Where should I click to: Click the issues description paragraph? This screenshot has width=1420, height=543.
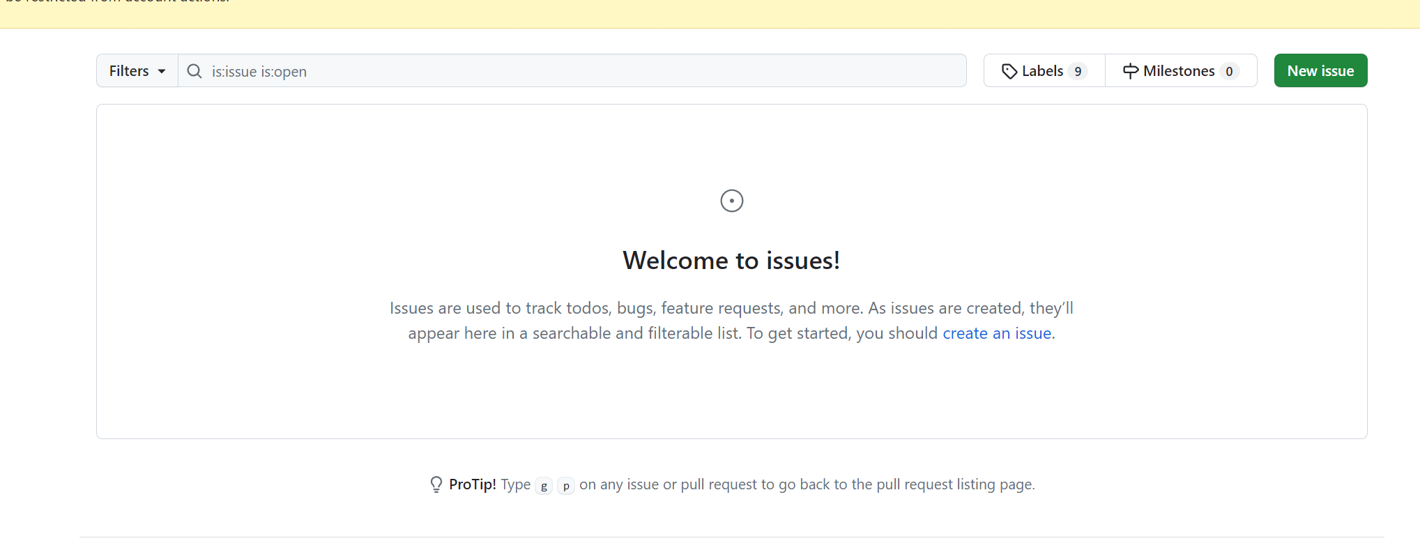point(731,309)
